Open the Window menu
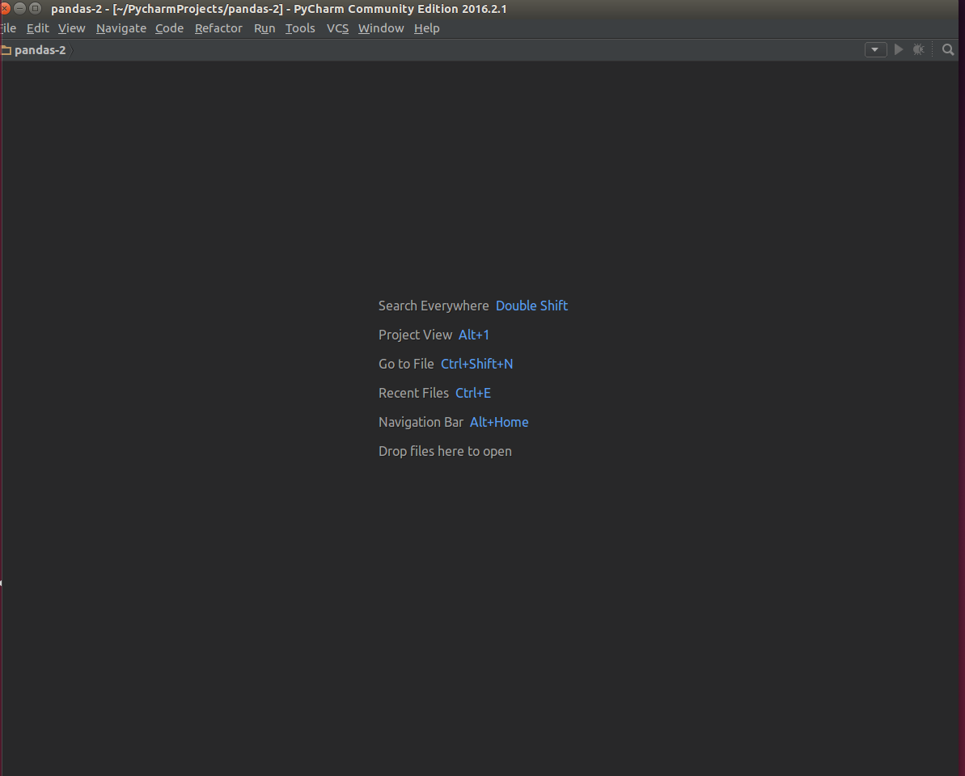 [381, 28]
